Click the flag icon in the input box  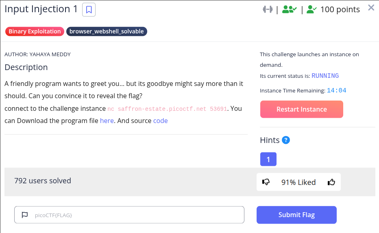tap(25, 215)
